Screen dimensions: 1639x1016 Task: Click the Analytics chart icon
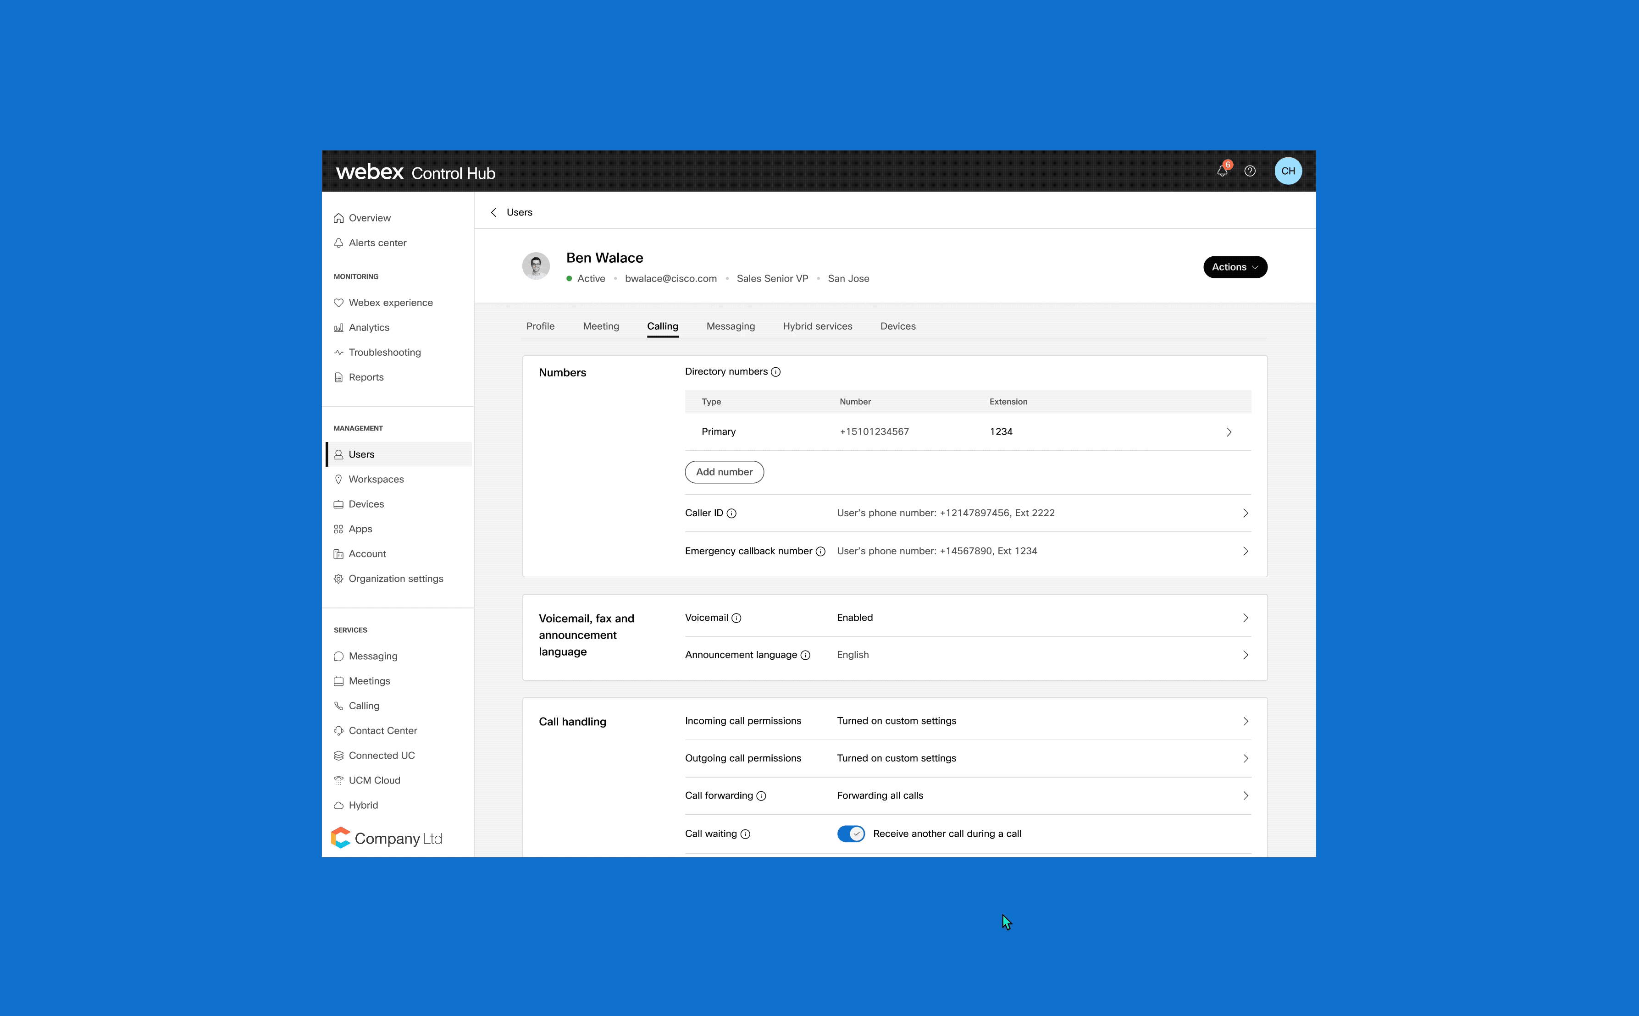pyautogui.click(x=339, y=327)
